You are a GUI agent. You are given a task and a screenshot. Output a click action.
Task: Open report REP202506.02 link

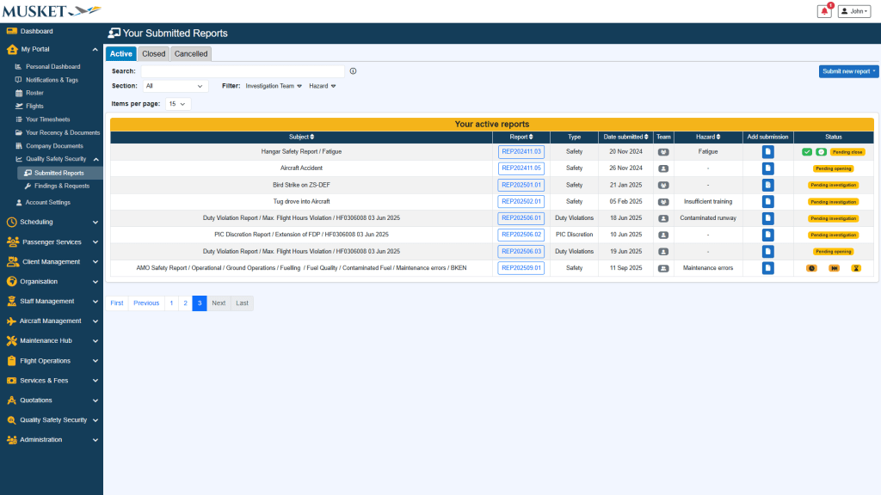(x=521, y=235)
